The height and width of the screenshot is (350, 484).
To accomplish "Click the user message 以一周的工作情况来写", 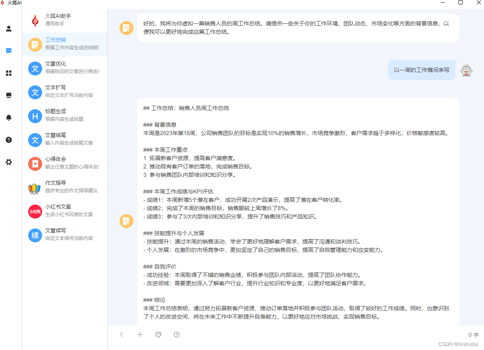I will click(x=422, y=70).
